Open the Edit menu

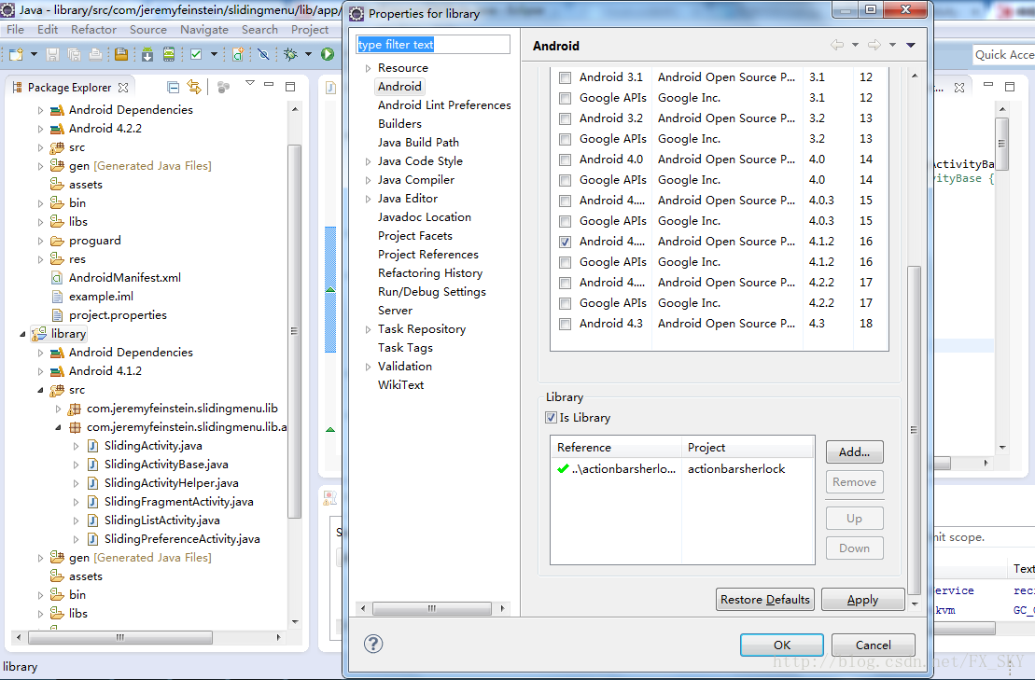(48, 30)
